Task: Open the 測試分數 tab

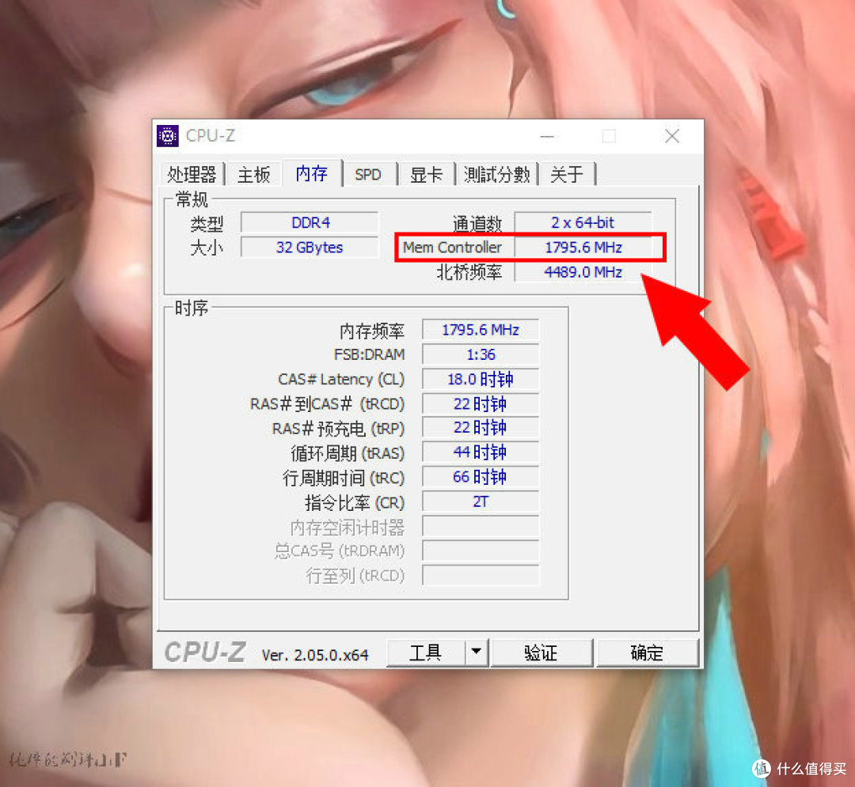Action: tap(496, 174)
